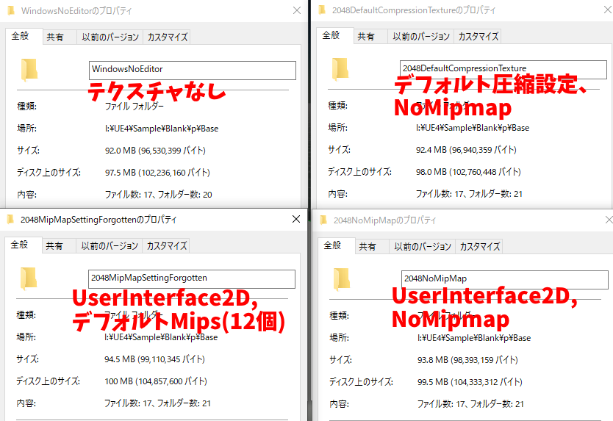This screenshot has width=613, height=421.
Task: Open 以前のバージョン tab in 2048DefaultCompressionTexture properties
Action: point(421,36)
